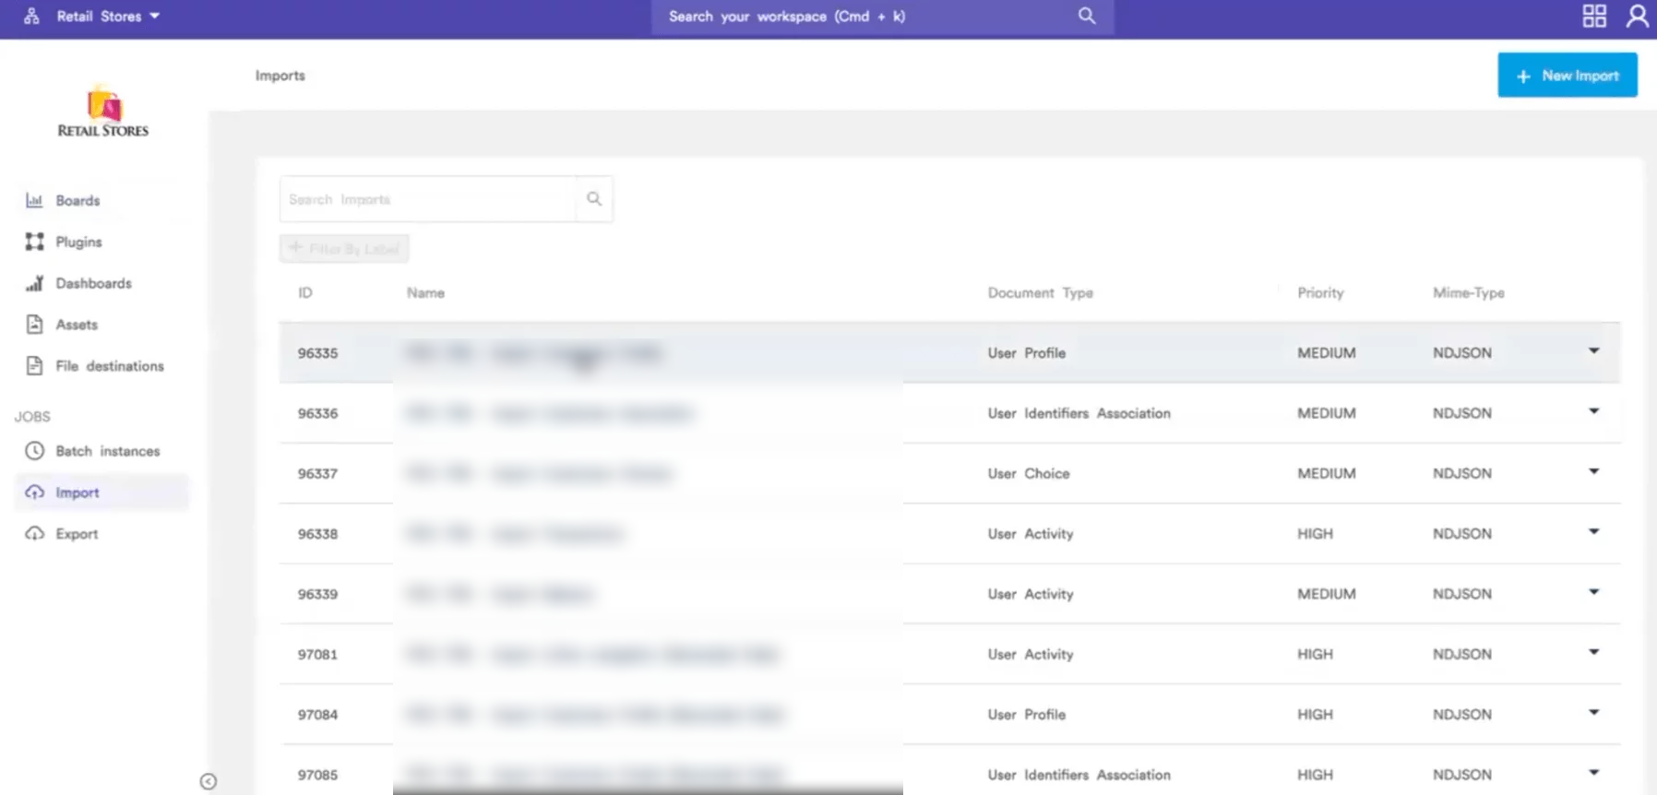
Task: Open Batch instances under Jobs
Action: [108, 451]
